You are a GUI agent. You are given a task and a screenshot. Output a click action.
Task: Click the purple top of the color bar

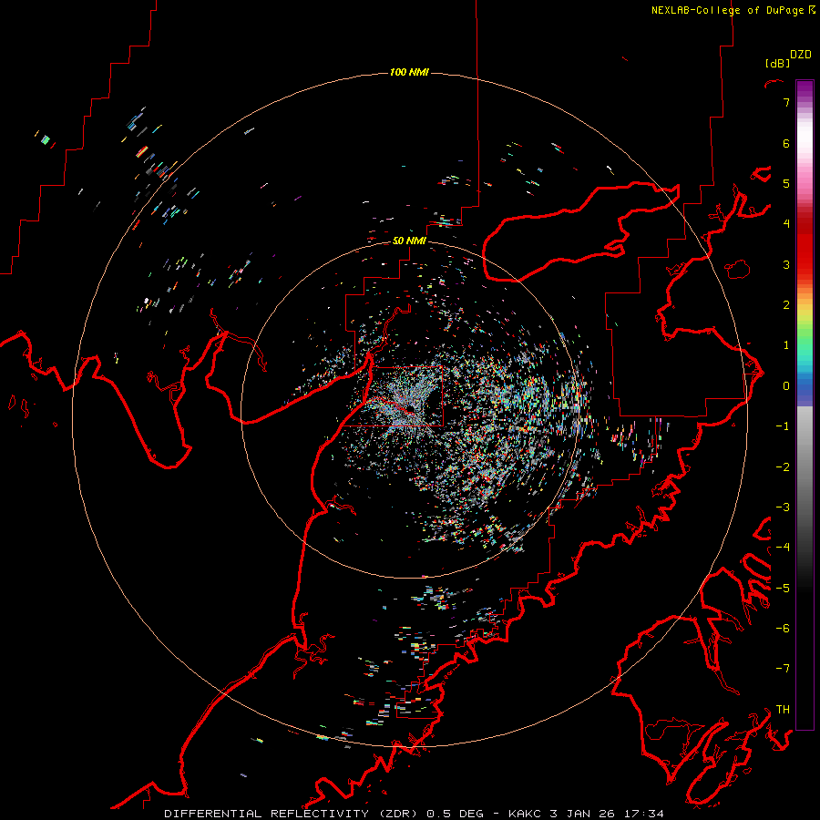click(805, 89)
